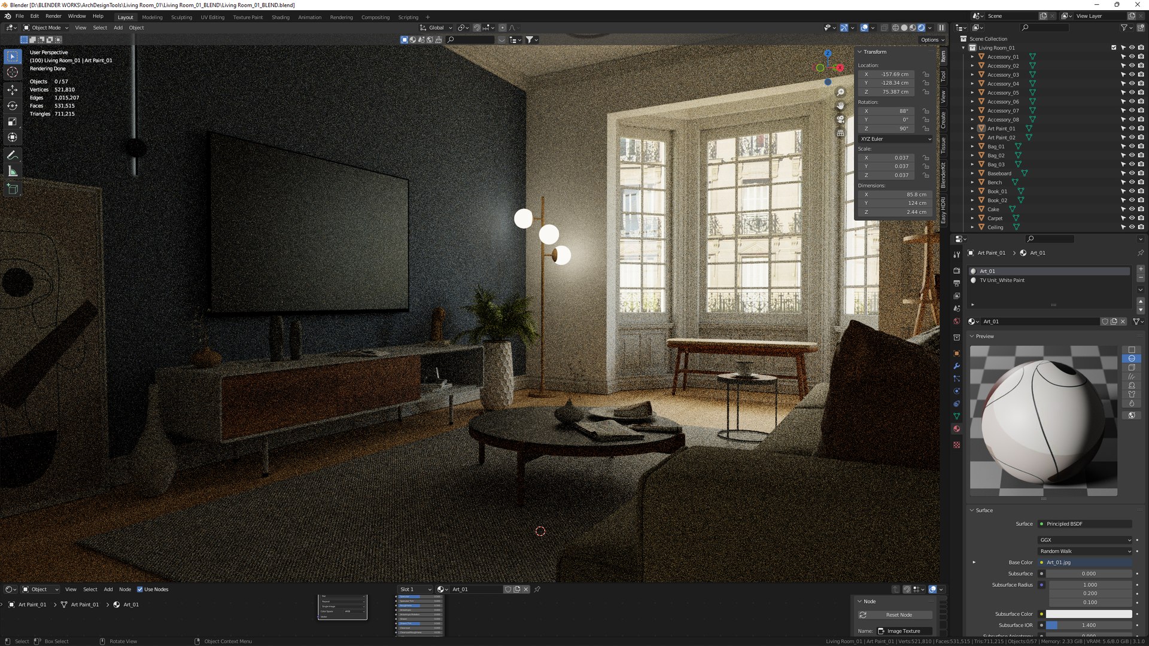1149x646 pixels.
Task: Add a new material slot
Action: (x=1141, y=269)
